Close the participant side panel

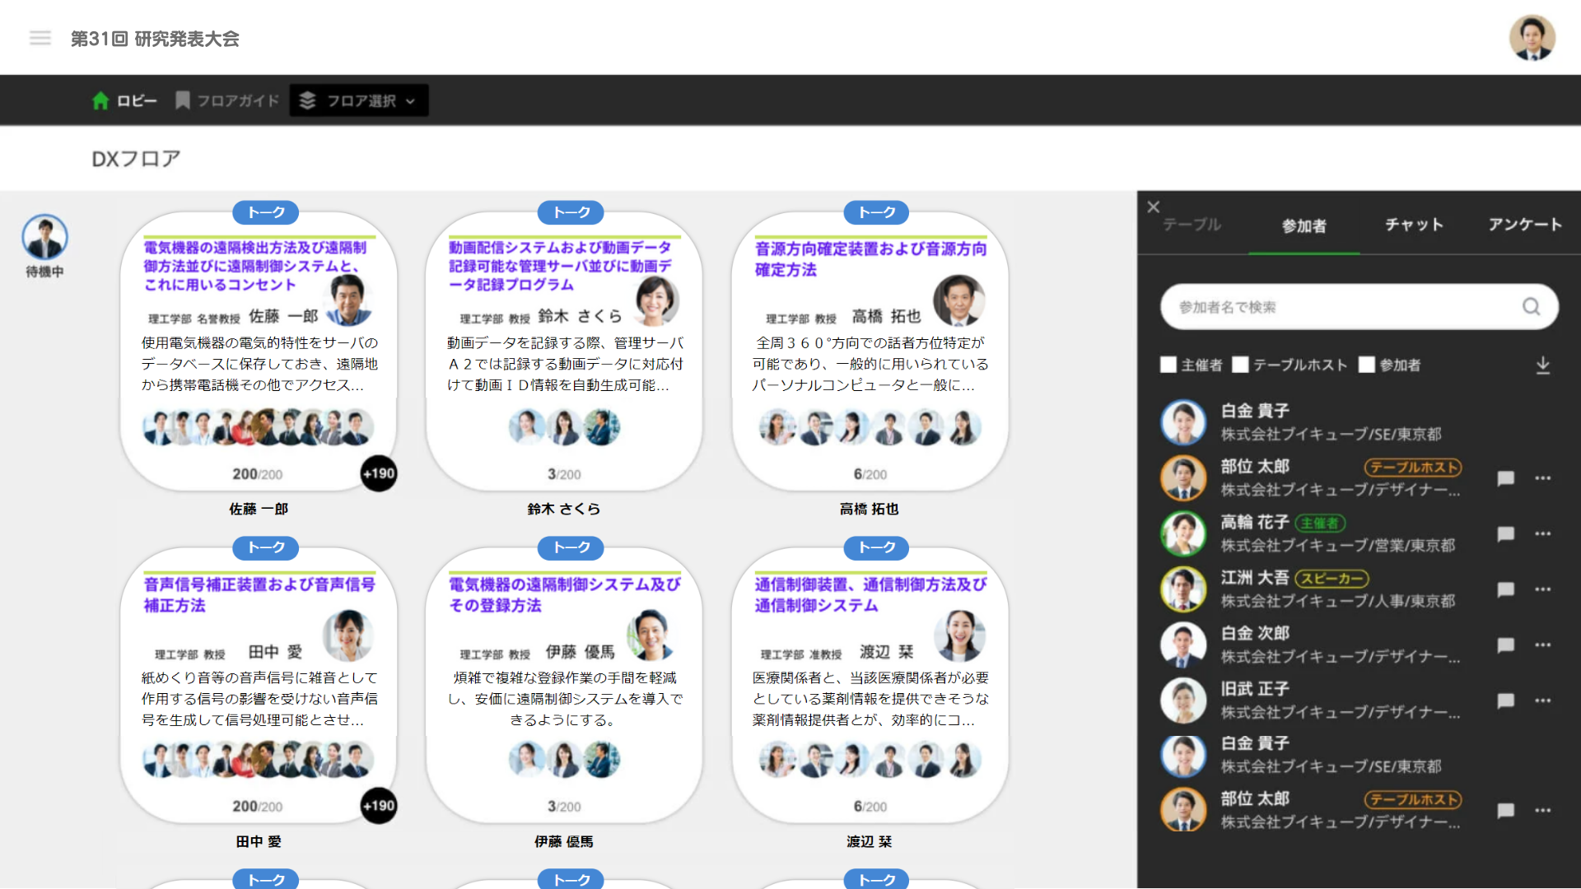click(1153, 207)
